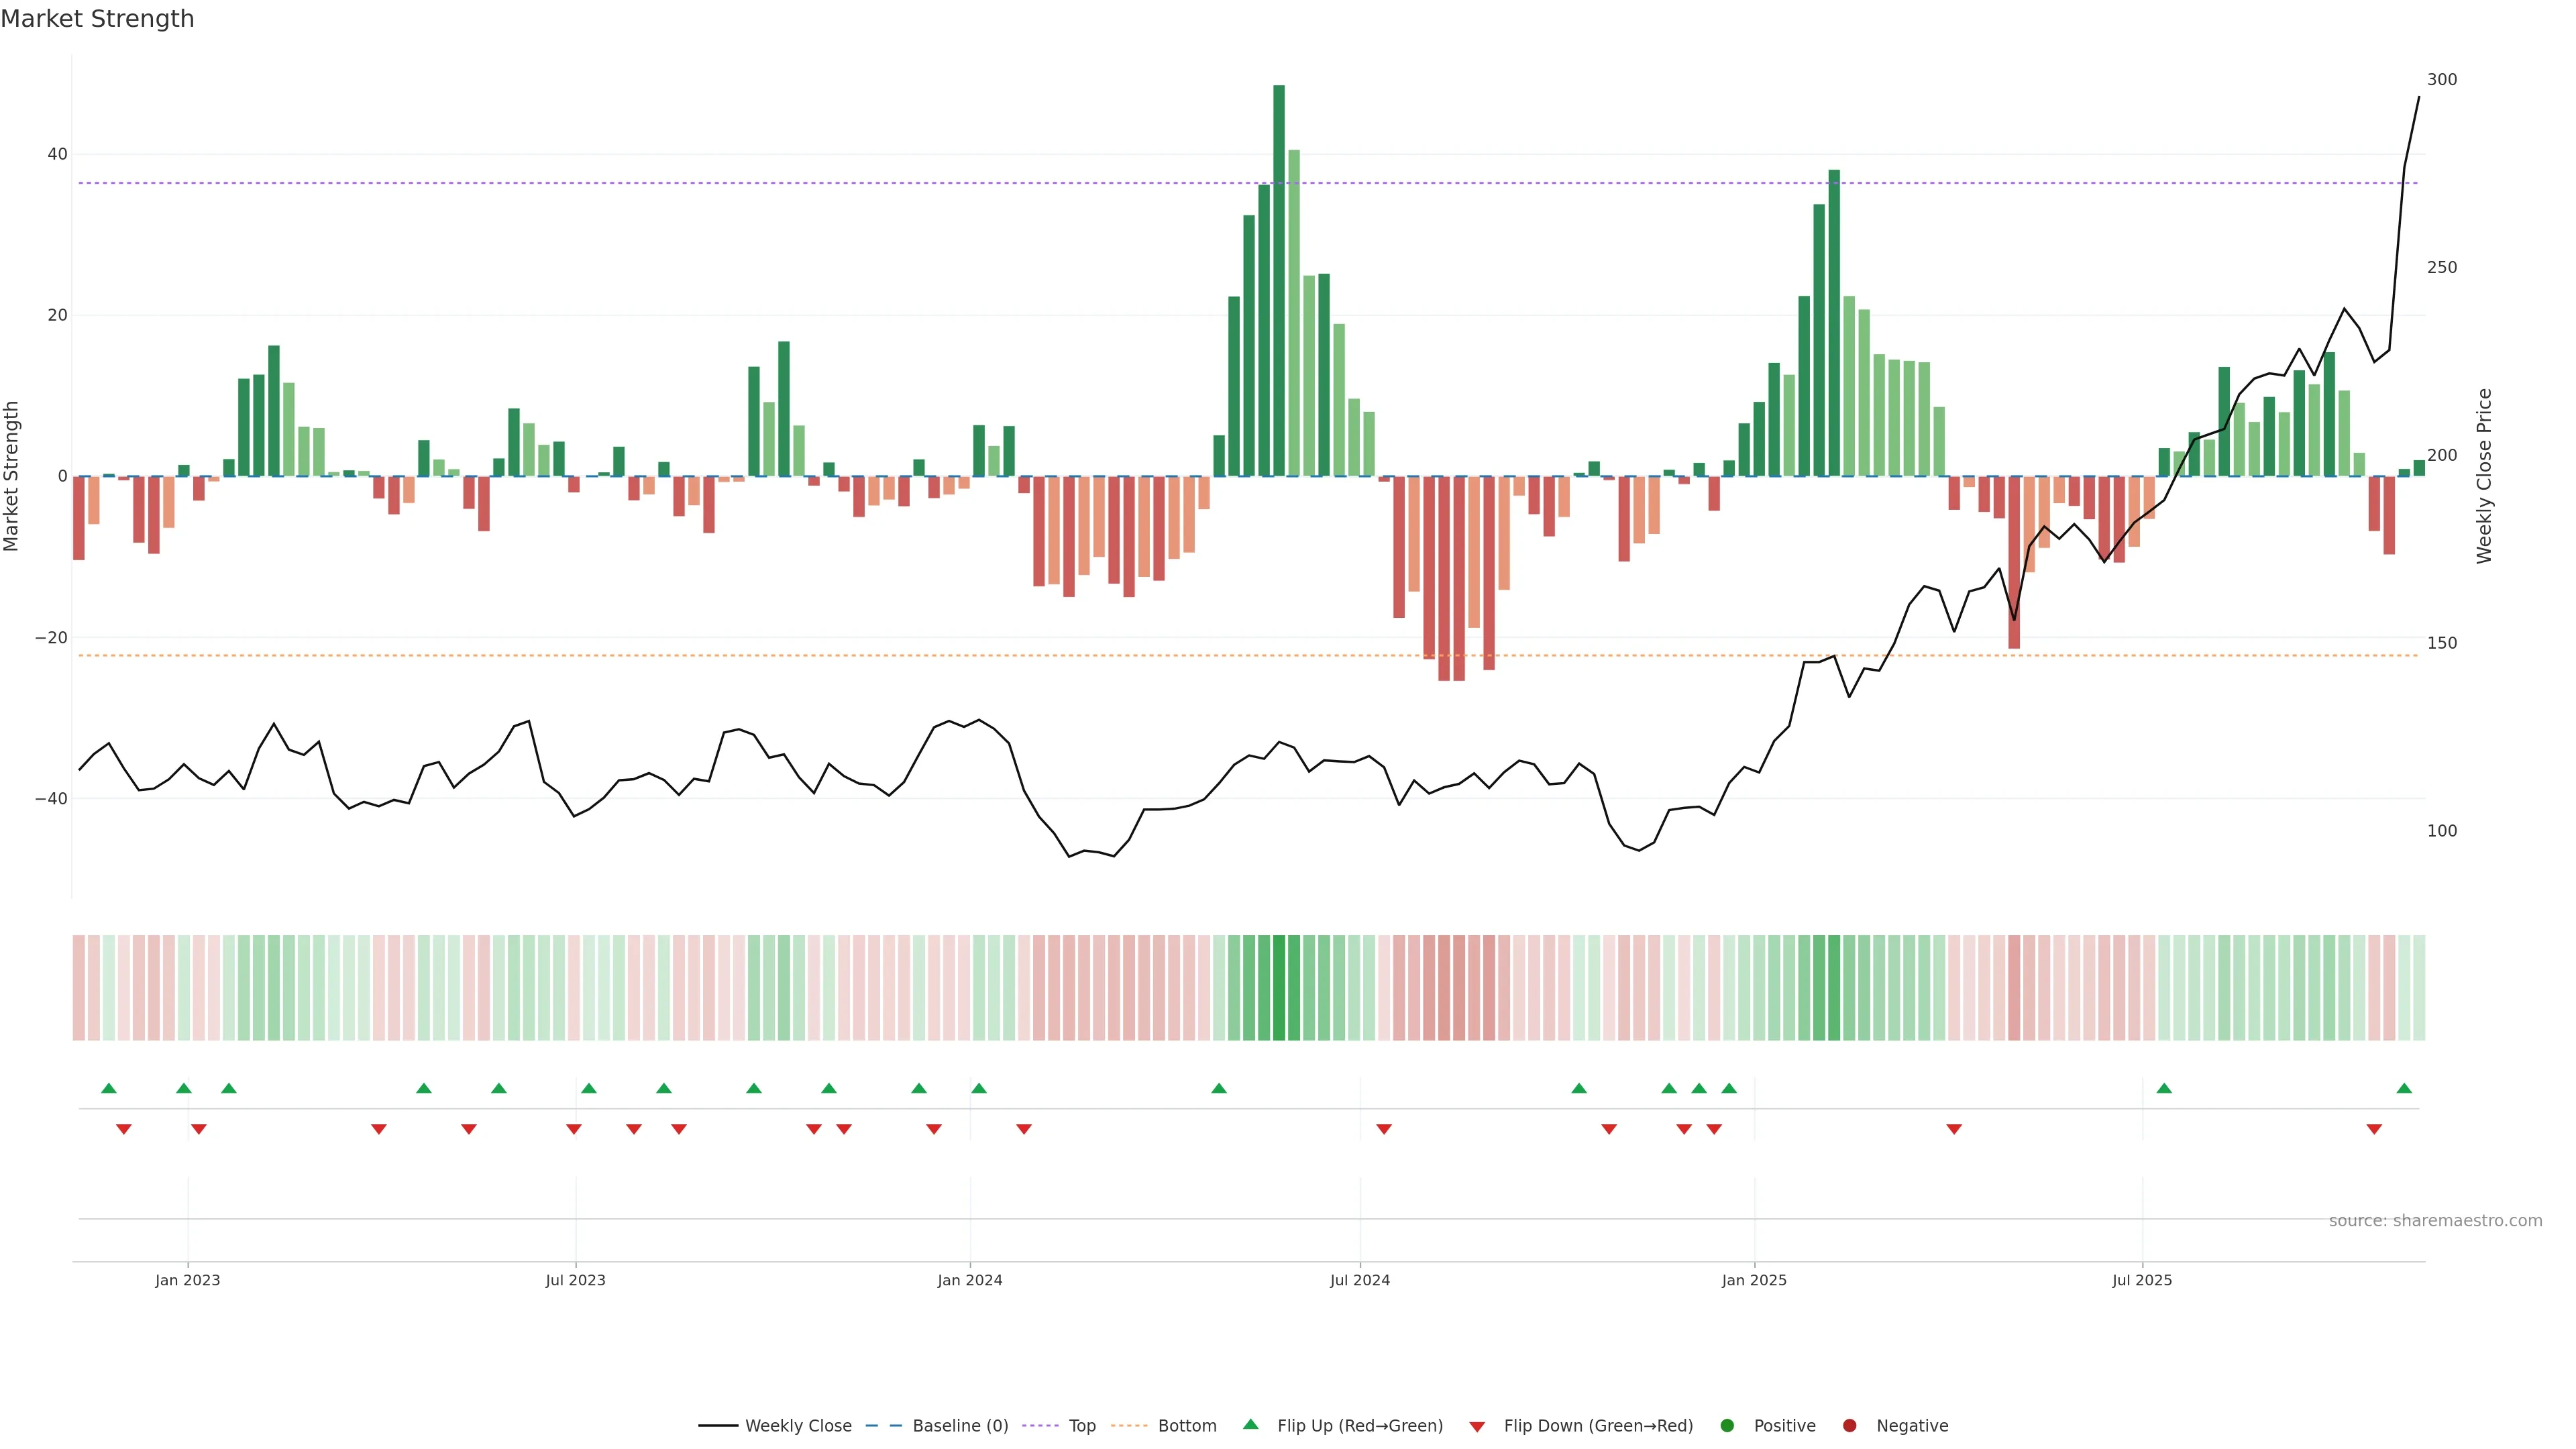Click the last red flip-down triangle marker

(2374, 1129)
